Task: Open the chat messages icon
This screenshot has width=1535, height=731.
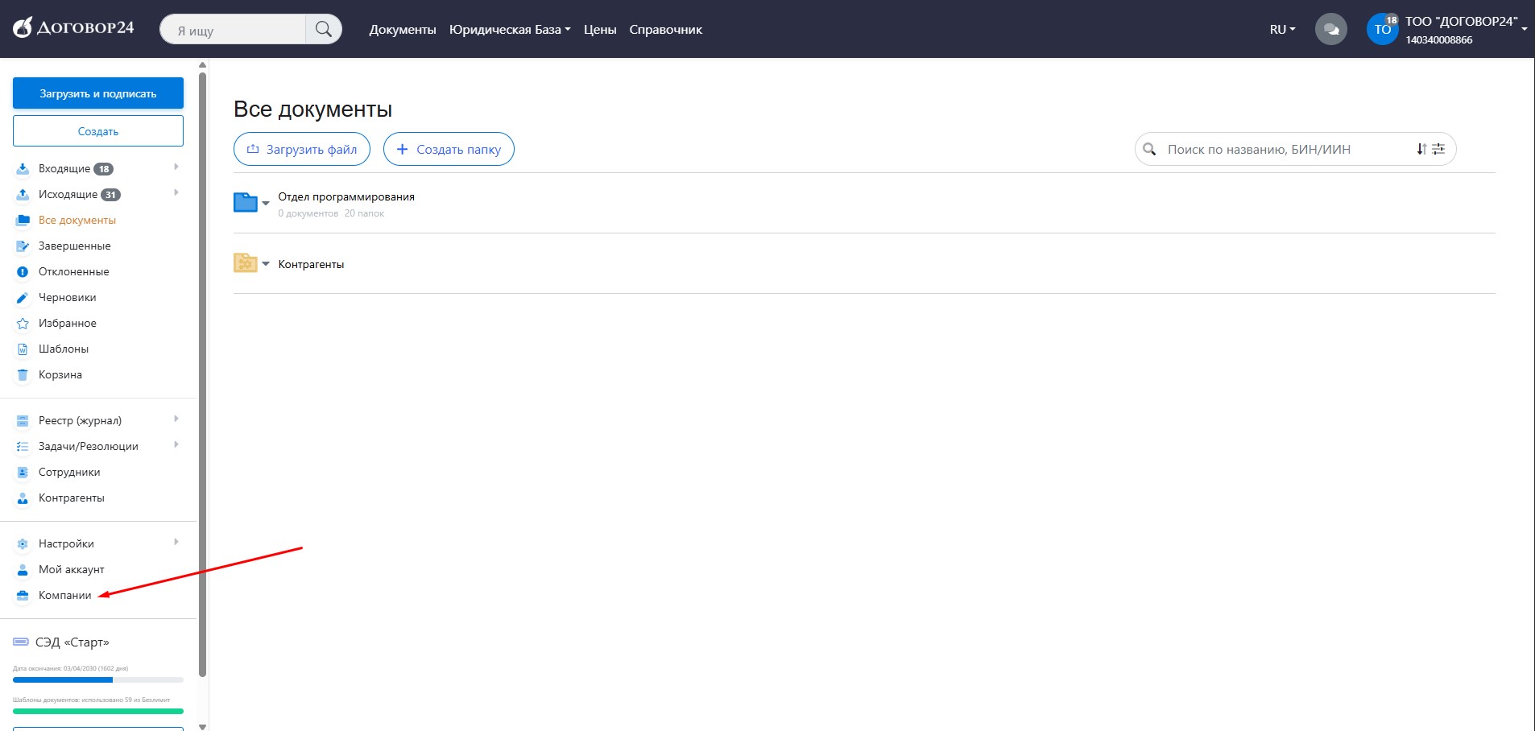Action: coord(1330,30)
